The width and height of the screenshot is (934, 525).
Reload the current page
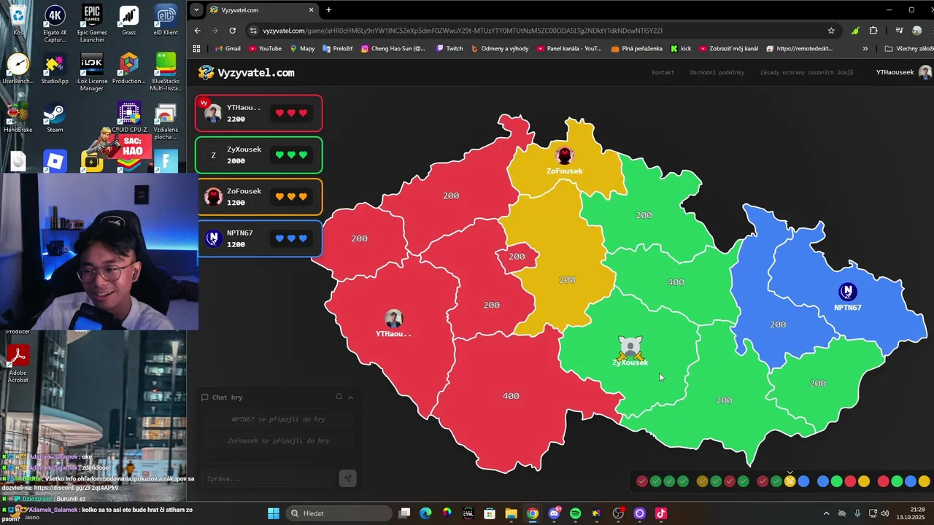(232, 31)
